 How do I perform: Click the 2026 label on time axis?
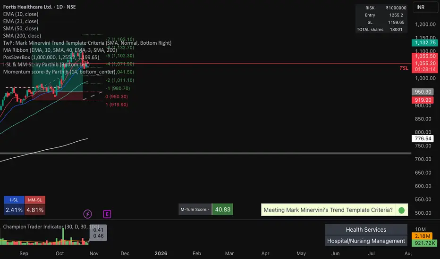161,253
